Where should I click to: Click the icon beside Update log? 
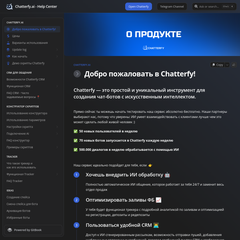click(x=8, y=50)
